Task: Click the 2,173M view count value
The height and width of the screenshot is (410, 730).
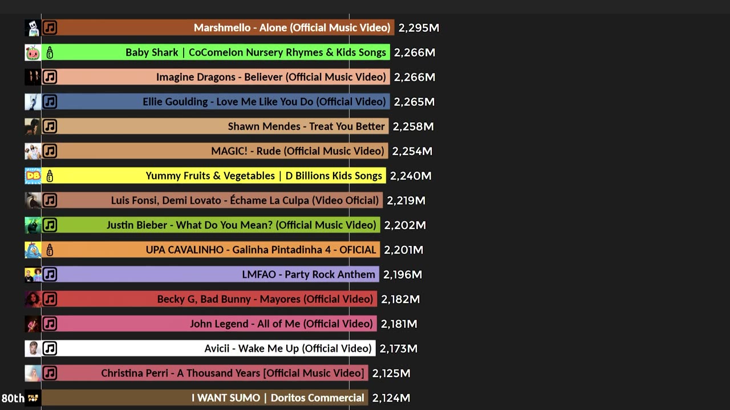Action: [399, 348]
